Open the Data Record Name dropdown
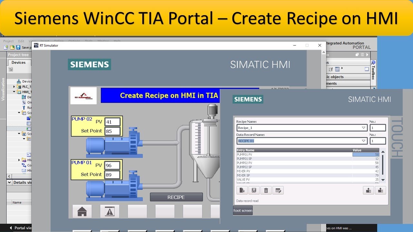Screen dimensions: 413x232 pyautogui.click(x=364, y=141)
